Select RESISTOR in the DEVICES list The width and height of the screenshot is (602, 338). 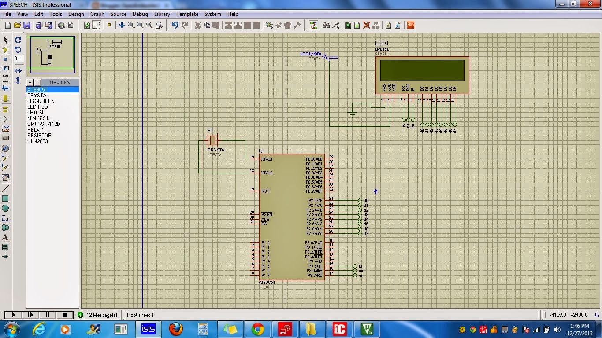(39, 135)
